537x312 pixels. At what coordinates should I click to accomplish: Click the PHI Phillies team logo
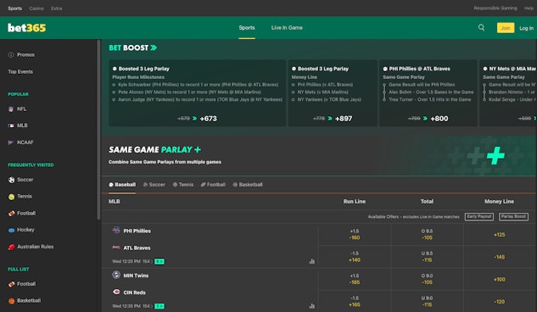[116, 231]
